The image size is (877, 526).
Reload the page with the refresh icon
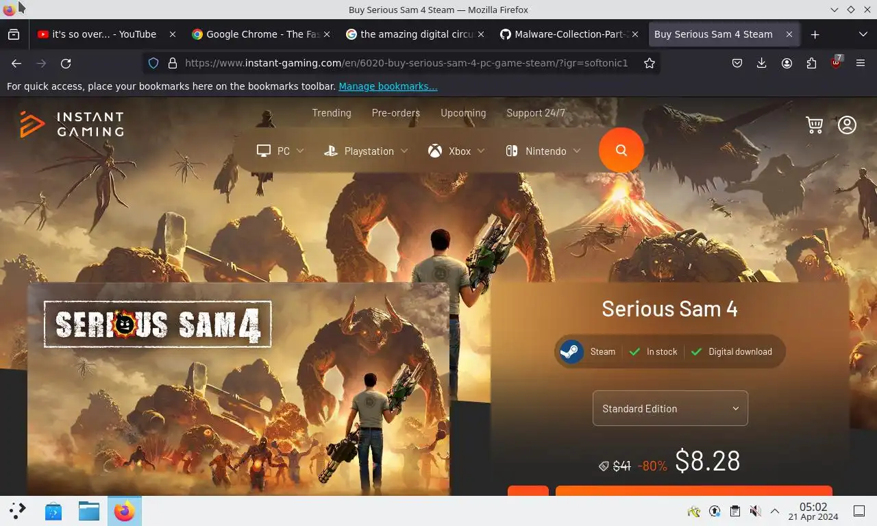66,63
